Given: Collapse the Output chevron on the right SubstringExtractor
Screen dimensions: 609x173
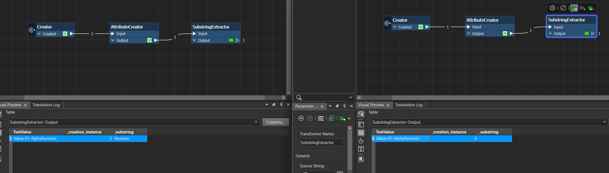Looking at the screenshot, I should [550, 33].
